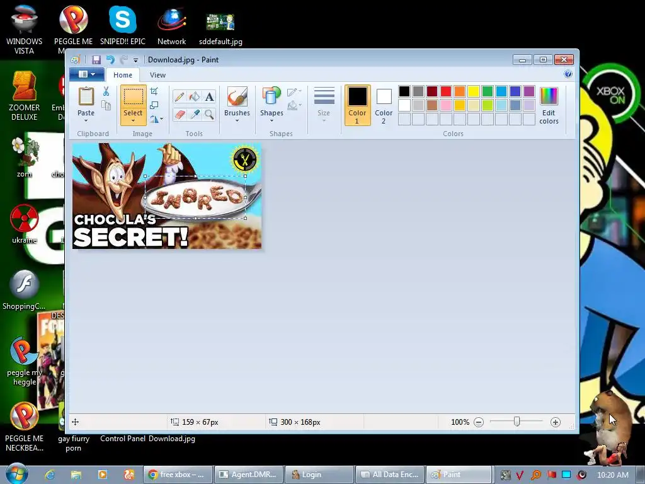Open Paint Help question mark icon

point(568,74)
